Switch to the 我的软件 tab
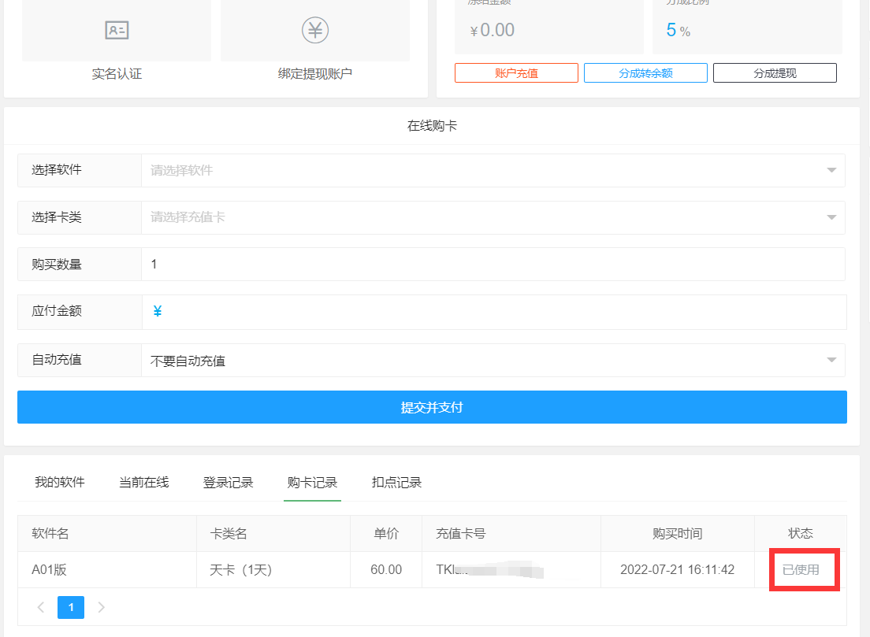The width and height of the screenshot is (870, 637). pyautogui.click(x=59, y=483)
